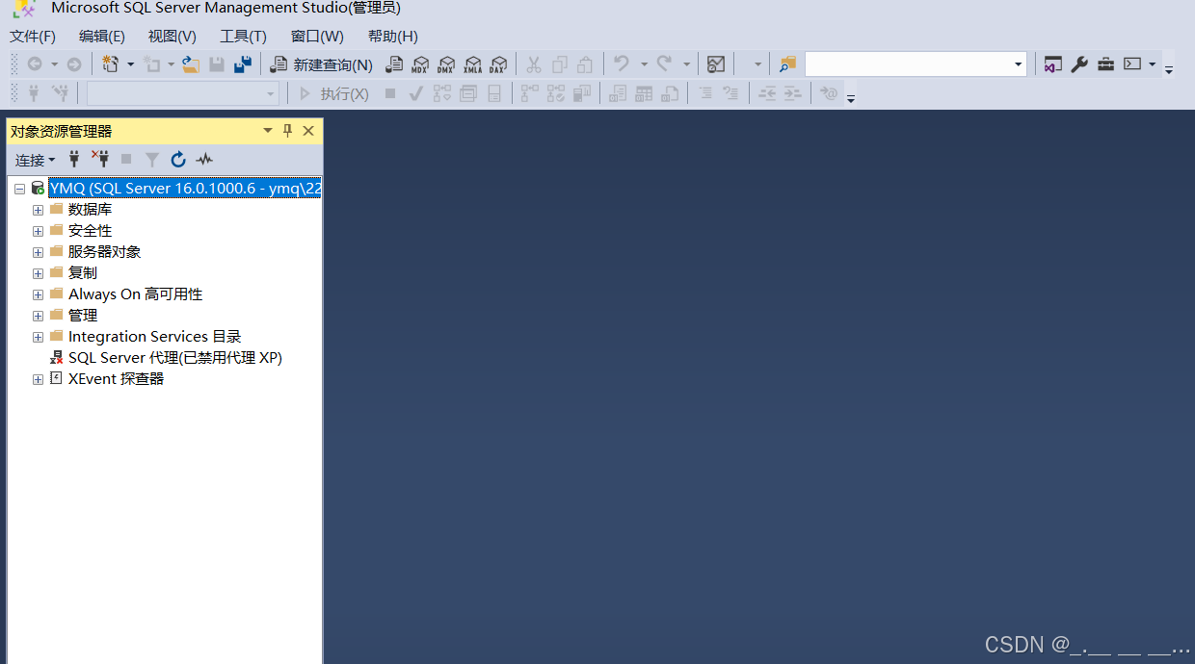Expand the 服务器对象 folder
Image resolution: width=1195 pixels, height=664 pixels.
pos(38,252)
